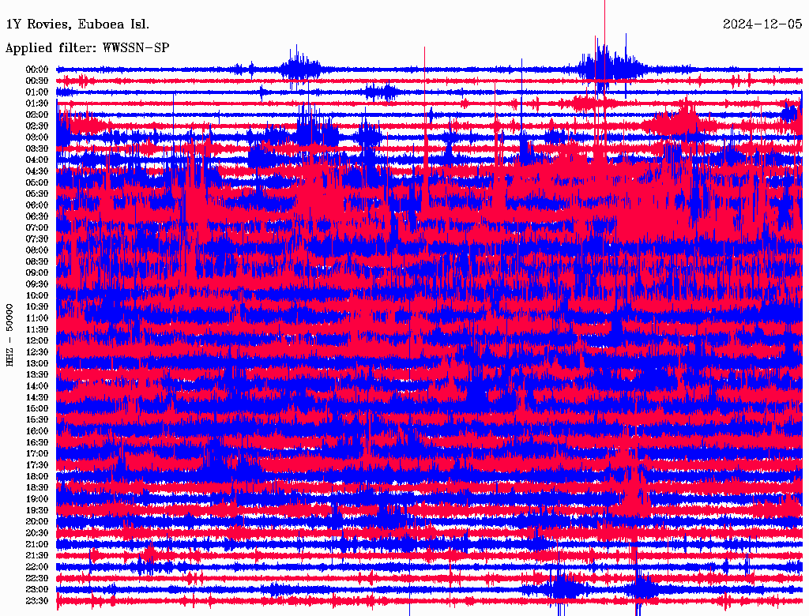Screen dimensions: 809x616
Task: Select the 11:30 time label
Action: point(37,329)
